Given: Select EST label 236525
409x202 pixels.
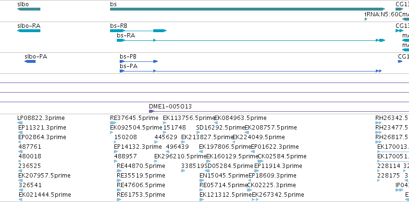Looking at the screenshot, I should tap(30, 166).
